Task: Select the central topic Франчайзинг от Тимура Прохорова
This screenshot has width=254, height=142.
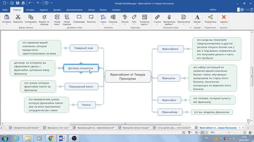Action: [128, 77]
